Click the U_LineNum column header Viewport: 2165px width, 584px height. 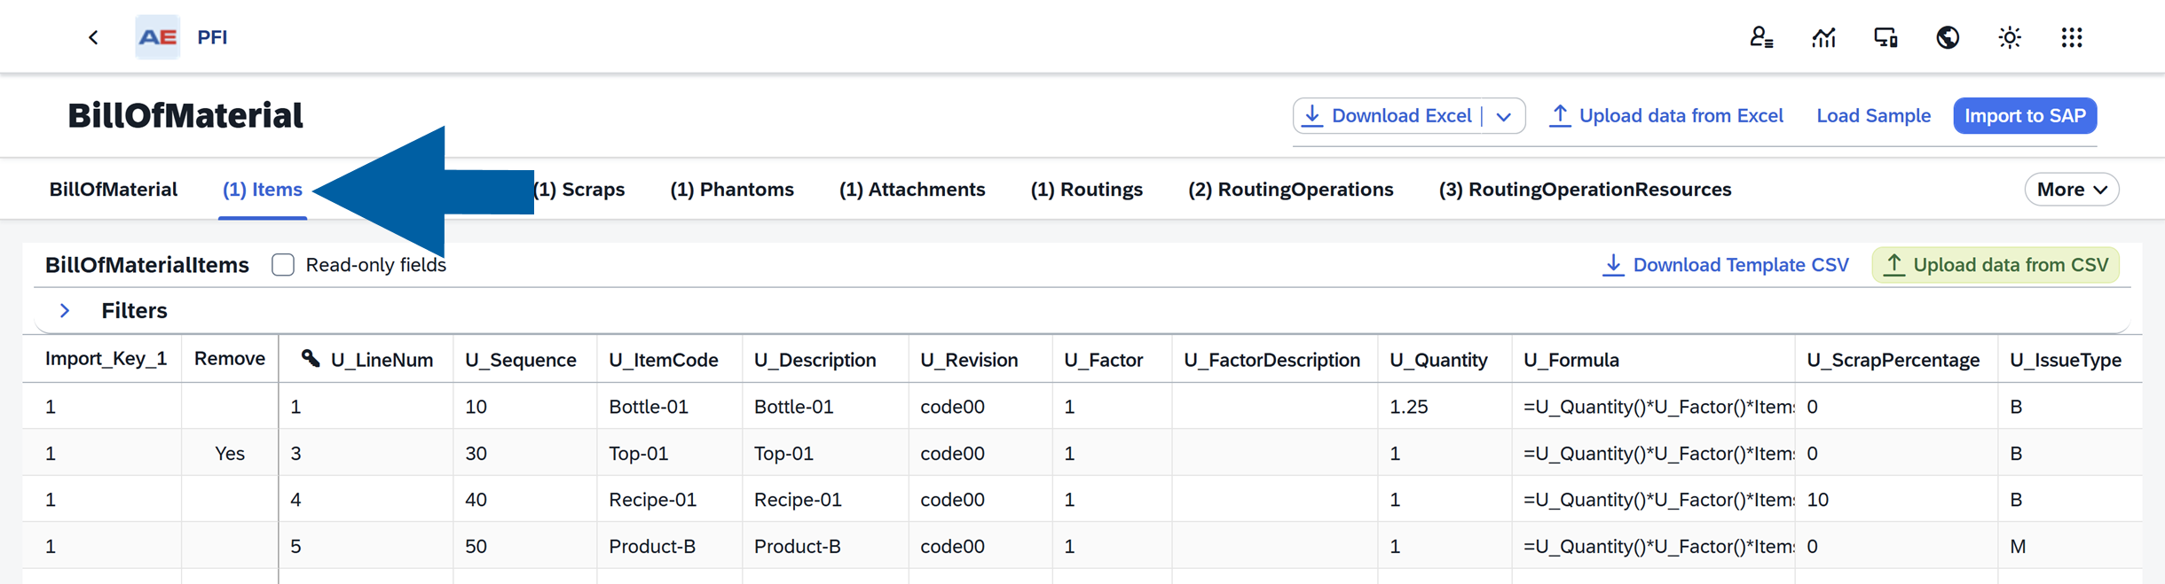381,360
